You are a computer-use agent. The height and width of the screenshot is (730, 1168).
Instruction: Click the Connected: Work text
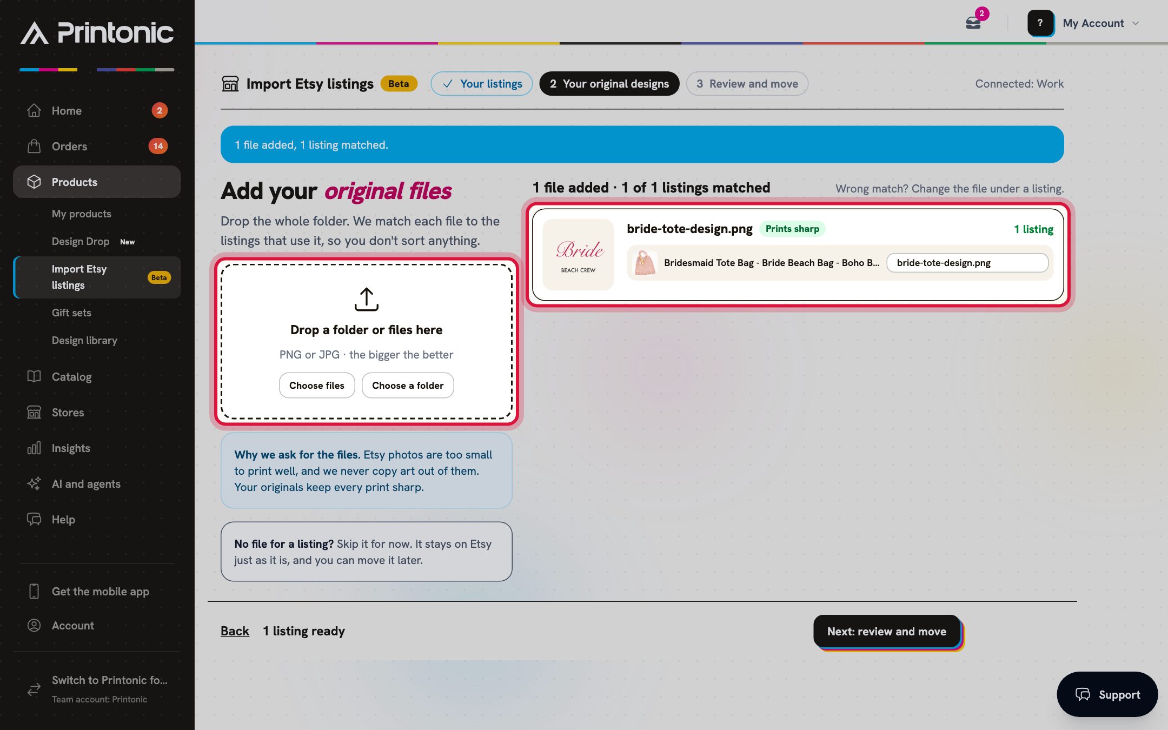(1019, 84)
